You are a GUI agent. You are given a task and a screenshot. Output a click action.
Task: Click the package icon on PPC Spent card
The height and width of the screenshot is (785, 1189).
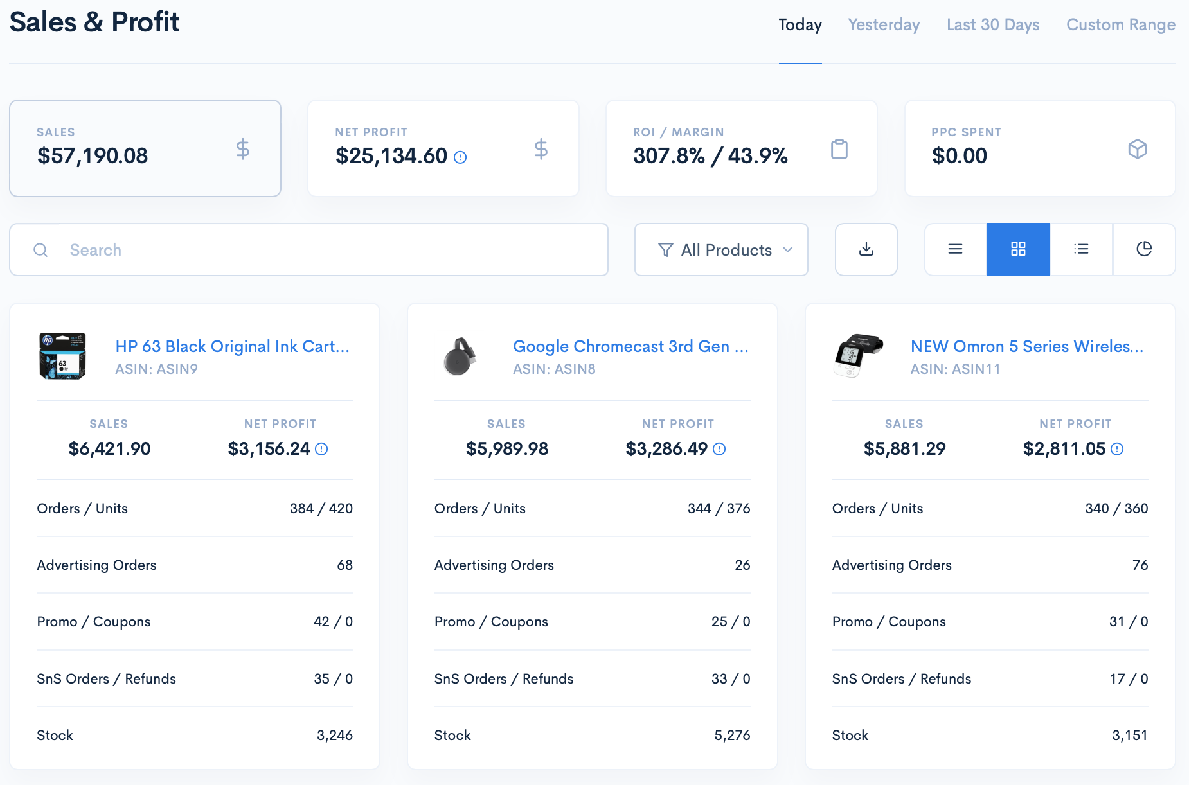coord(1138,148)
